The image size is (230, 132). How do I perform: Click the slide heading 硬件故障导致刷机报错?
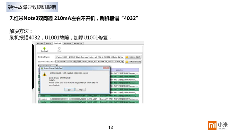32,7
